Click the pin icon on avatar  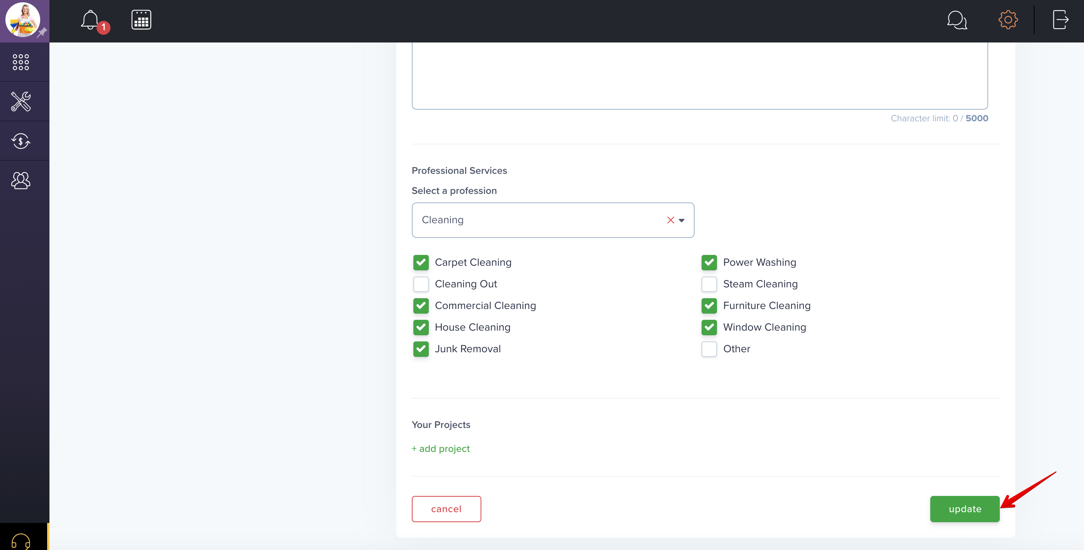[x=42, y=32]
